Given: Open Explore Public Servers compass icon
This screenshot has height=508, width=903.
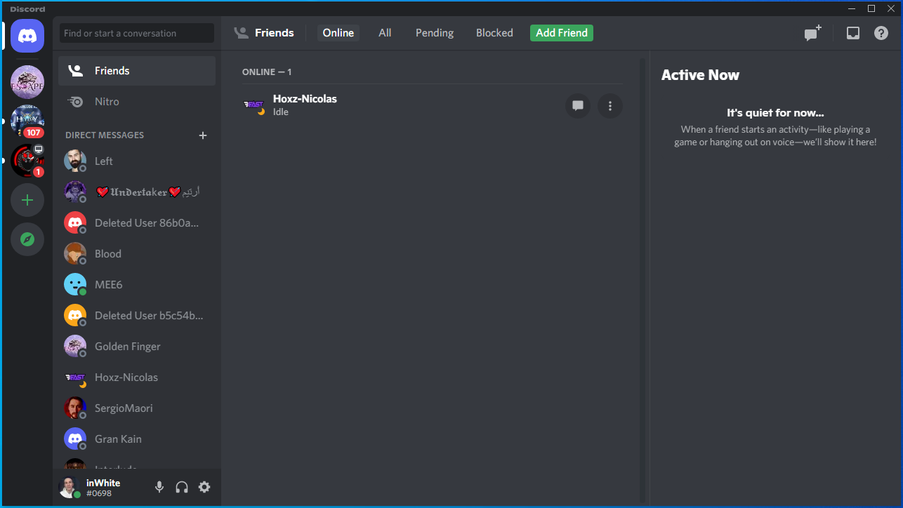Looking at the screenshot, I should pos(27,239).
